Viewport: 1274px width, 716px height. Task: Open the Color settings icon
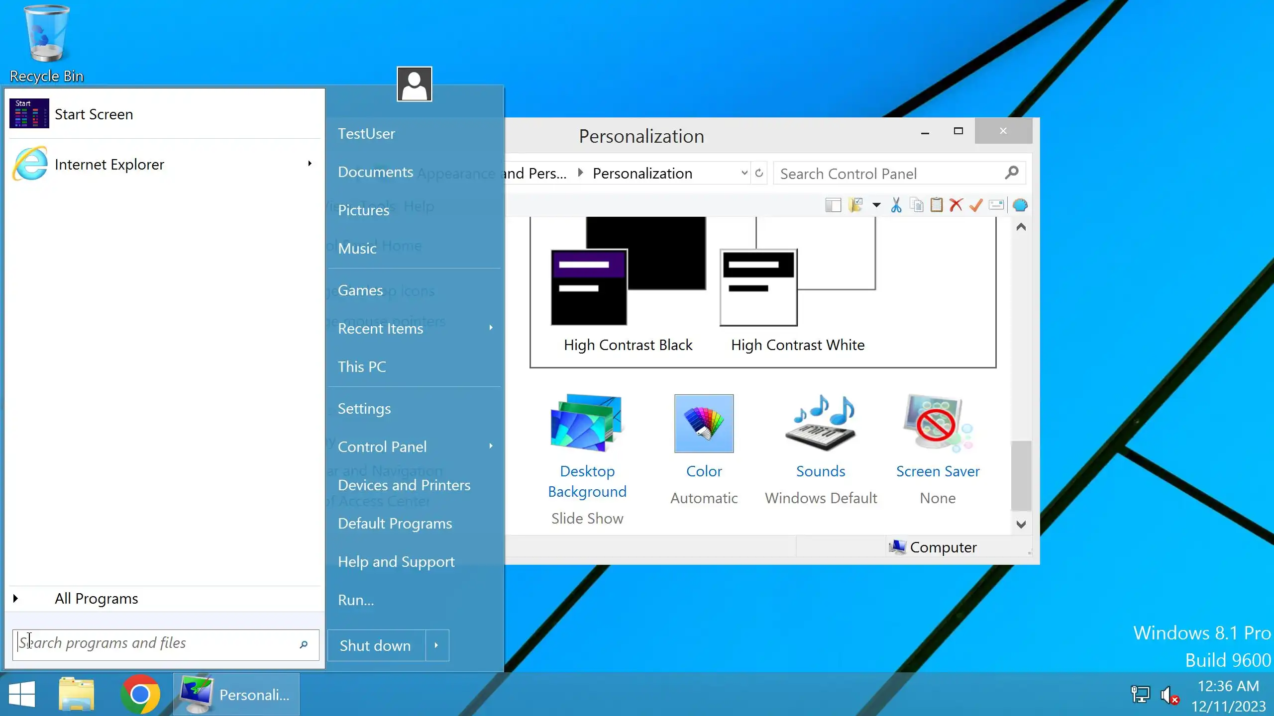click(704, 424)
